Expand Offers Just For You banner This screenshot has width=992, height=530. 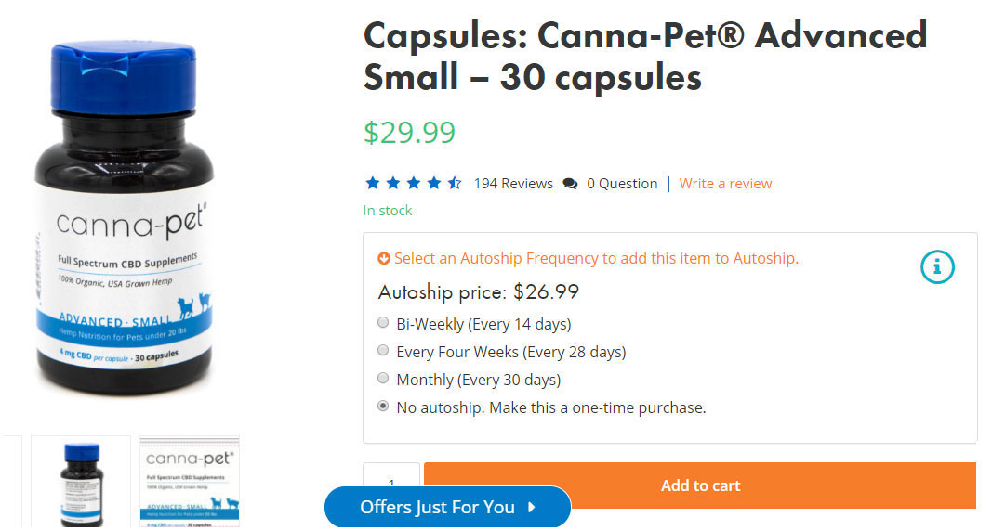437,507
